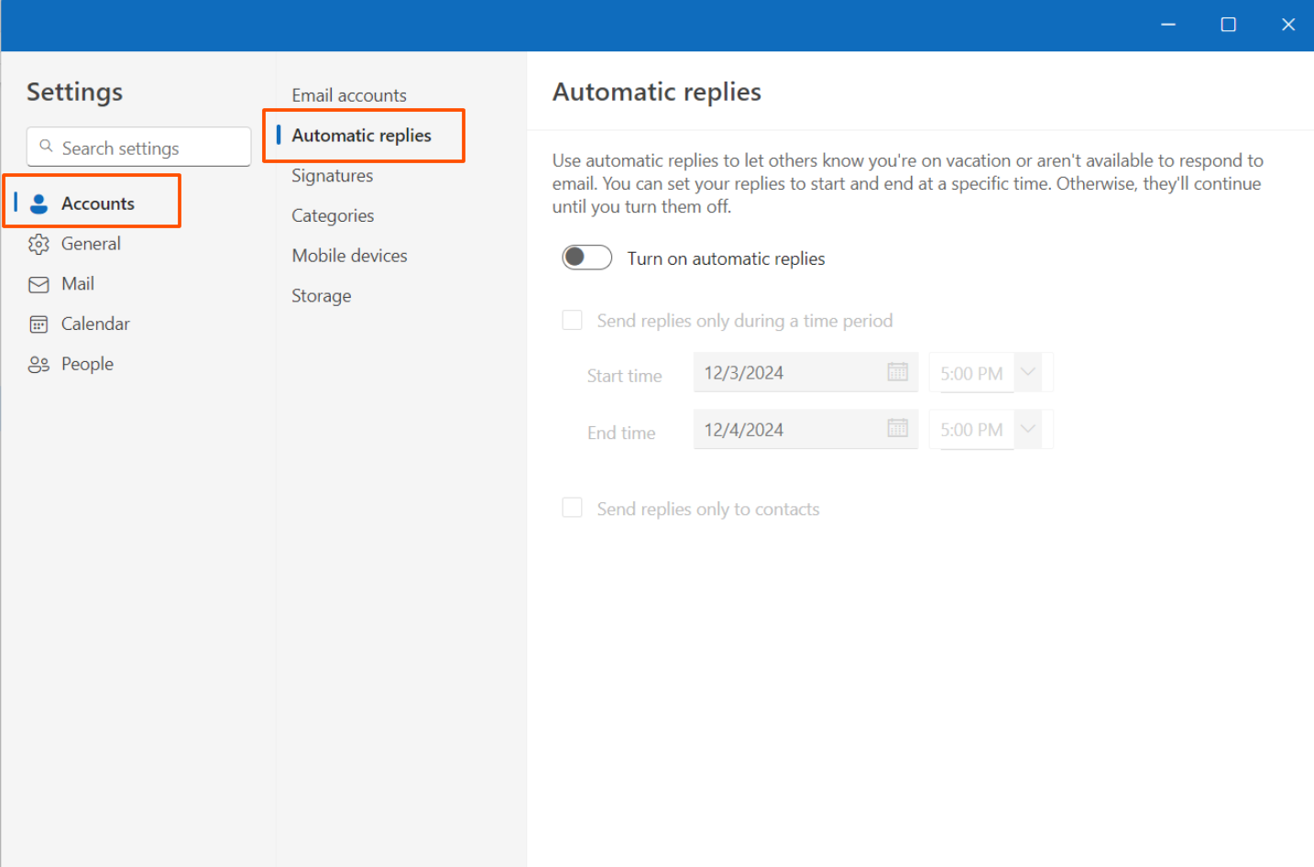1314x867 pixels.
Task: Open the Mail settings category
Action: pos(78,284)
